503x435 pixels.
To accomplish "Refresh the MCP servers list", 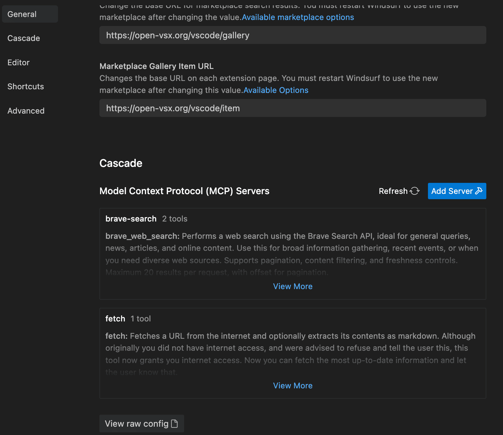I will point(399,191).
